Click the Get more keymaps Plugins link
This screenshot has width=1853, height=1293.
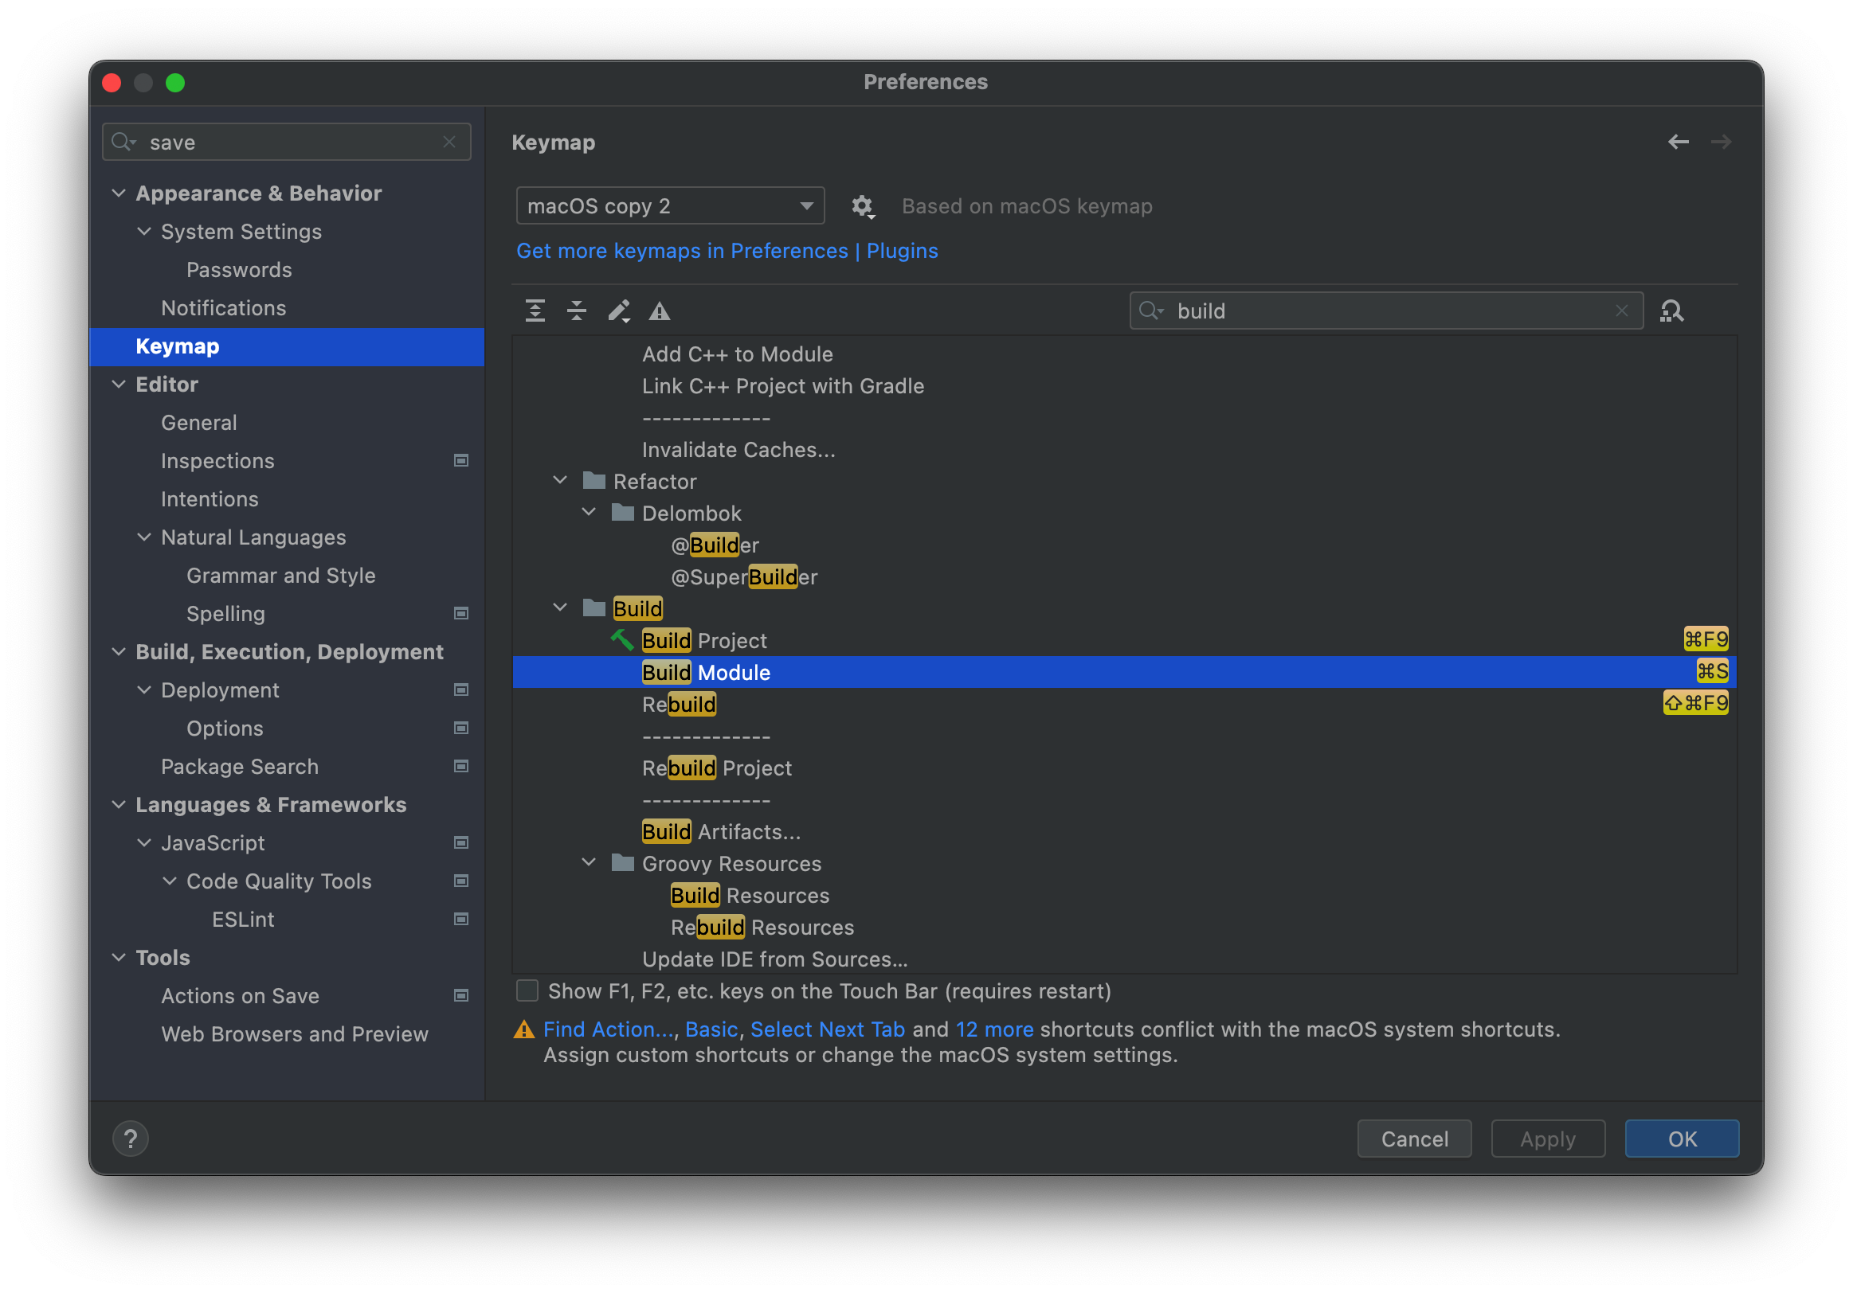(727, 251)
